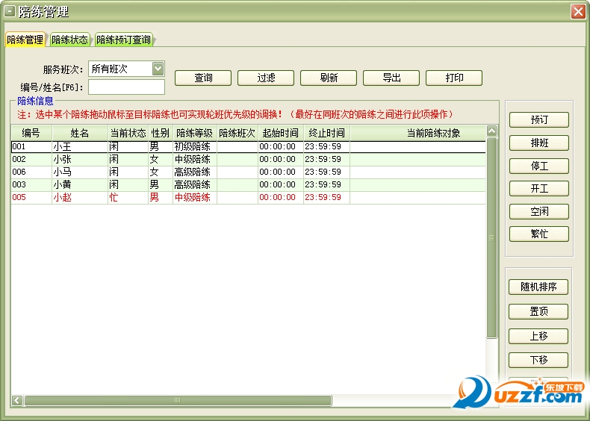
Task: Click the 刷新 button
Action: click(329, 78)
